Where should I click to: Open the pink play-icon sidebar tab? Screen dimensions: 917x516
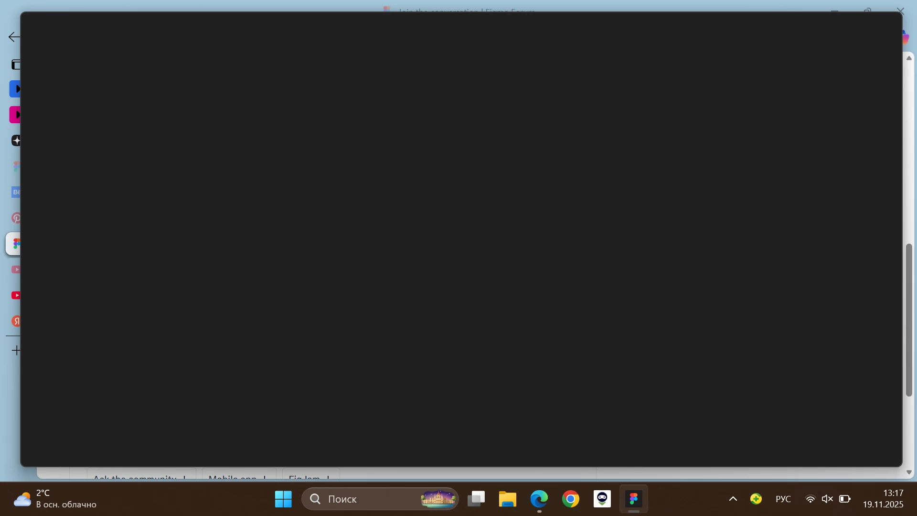(x=15, y=115)
